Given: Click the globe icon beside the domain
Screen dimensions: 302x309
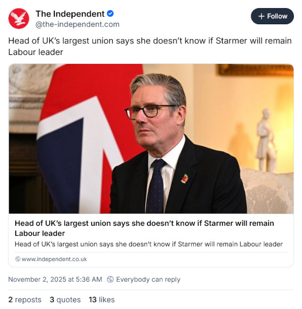Looking at the screenshot, I should (18, 259).
